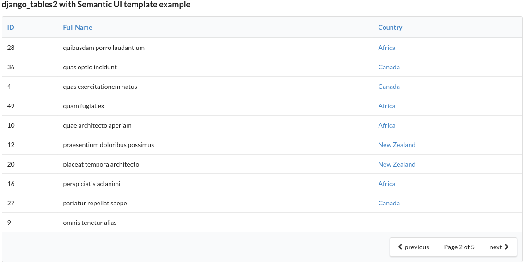The height and width of the screenshot is (266, 526).
Task: Open the Canada link for row 27
Action: coord(389,203)
